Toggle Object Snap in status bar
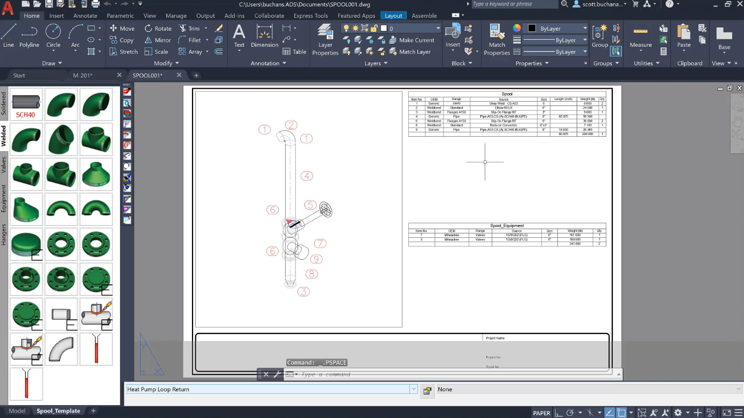744x418 pixels. 621,413
